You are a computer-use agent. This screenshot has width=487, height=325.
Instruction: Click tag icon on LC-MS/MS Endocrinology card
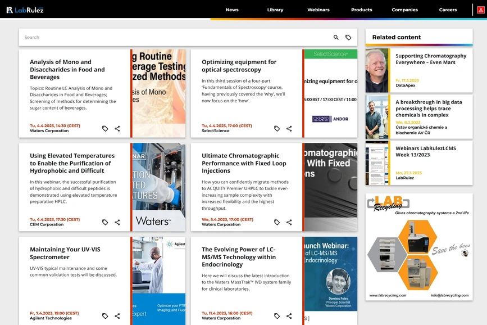point(277,316)
